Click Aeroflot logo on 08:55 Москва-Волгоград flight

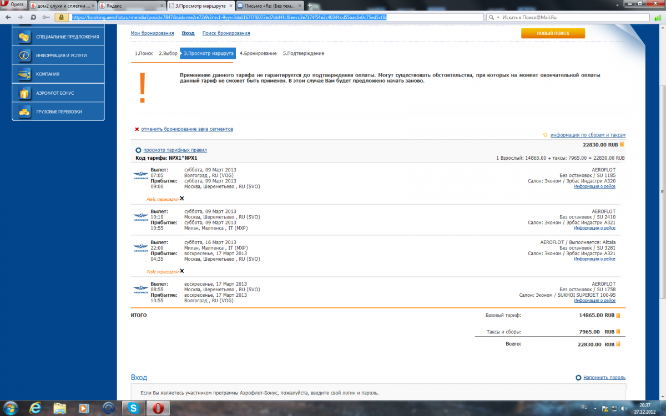click(140, 290)
